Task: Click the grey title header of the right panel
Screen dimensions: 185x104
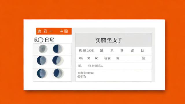Action: point(114,40)
